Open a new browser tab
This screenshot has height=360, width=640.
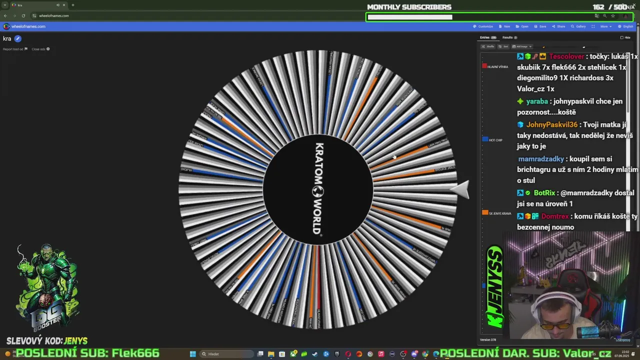(x=72, y=5)
